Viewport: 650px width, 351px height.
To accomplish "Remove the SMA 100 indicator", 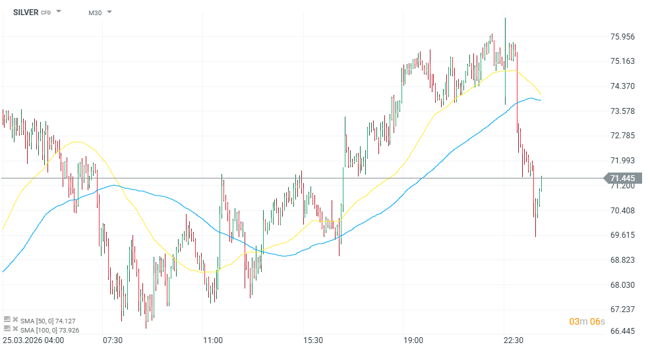I will click(x=15, y=329).
